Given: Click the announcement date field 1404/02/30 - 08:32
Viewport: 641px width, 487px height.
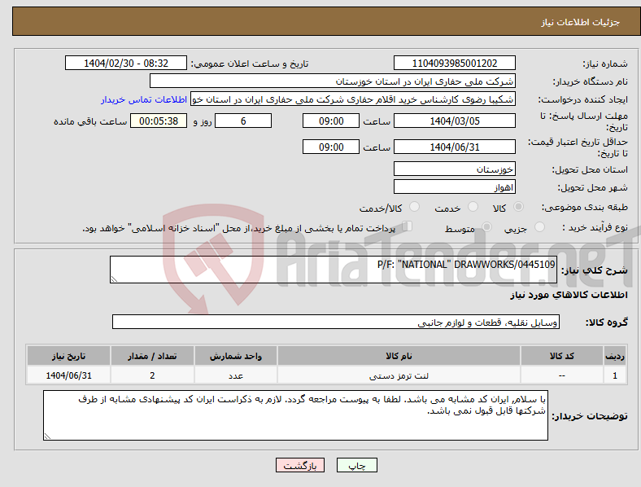Looking at the screenshot, I should tap(126, 64).
